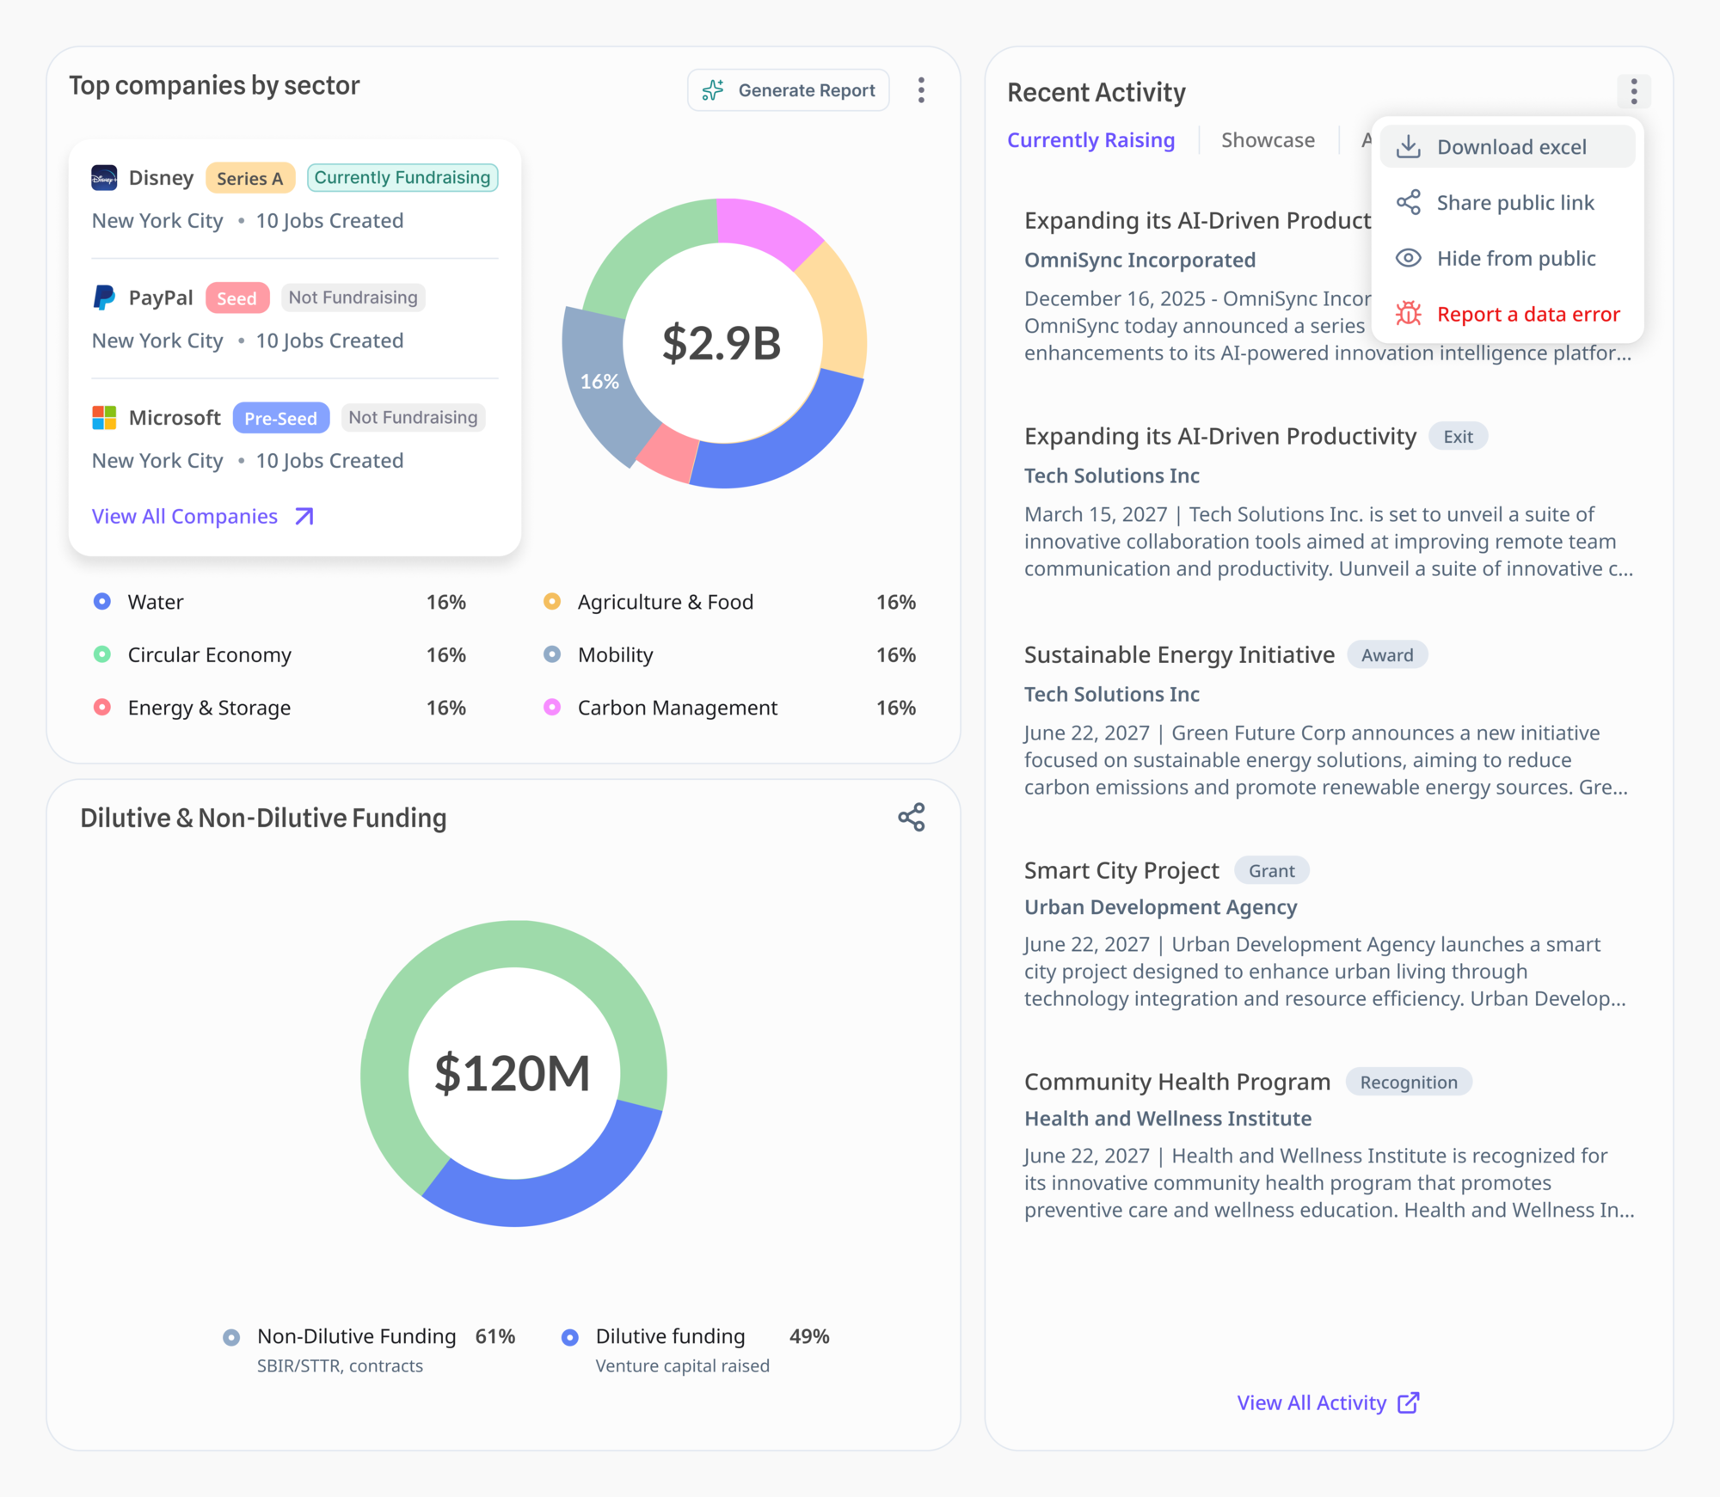Click the Recognition tag
The image size is (1720, 1497).
[1409, 1083]
